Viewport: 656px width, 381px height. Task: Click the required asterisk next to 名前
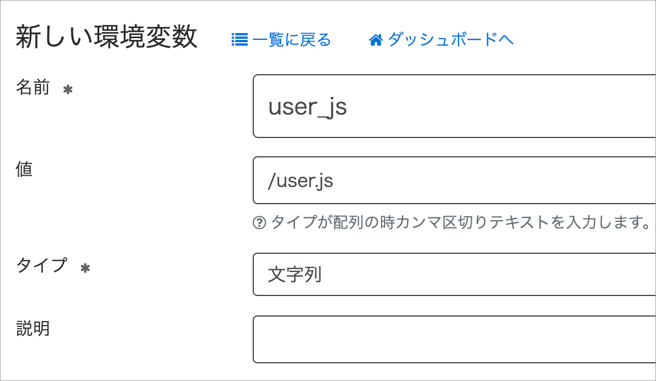[68, 89]
